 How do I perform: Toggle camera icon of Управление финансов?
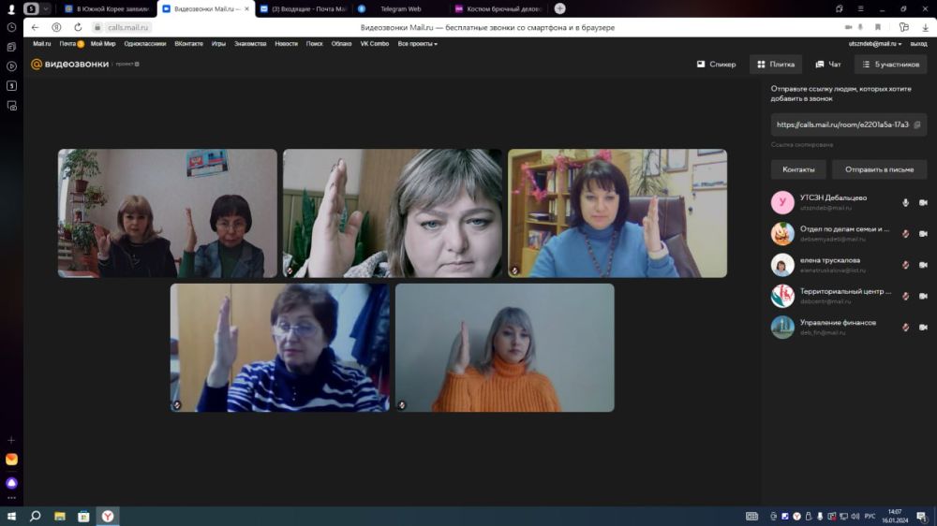(x=923, y=328)
